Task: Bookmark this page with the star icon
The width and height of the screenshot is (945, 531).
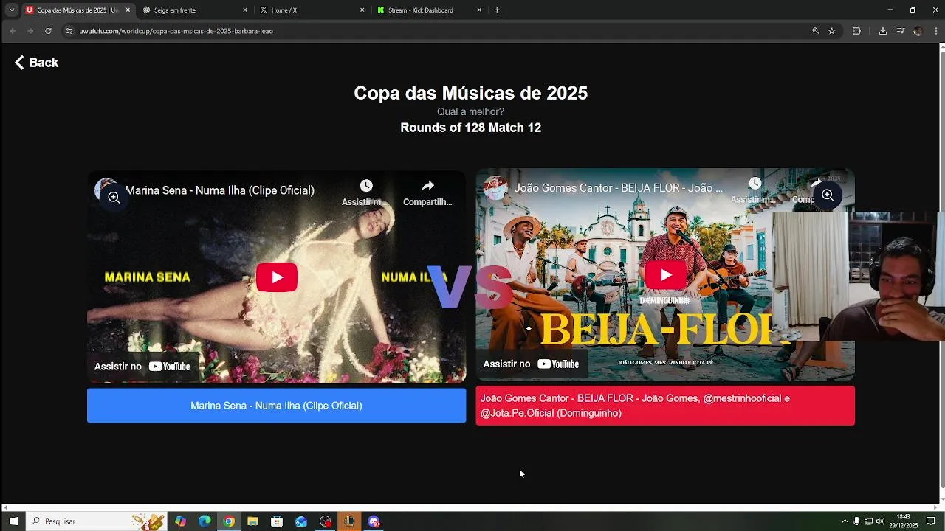Action: point(832,31)
